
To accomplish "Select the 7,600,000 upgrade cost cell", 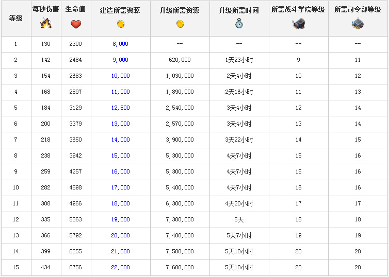I will click(180, 267).
